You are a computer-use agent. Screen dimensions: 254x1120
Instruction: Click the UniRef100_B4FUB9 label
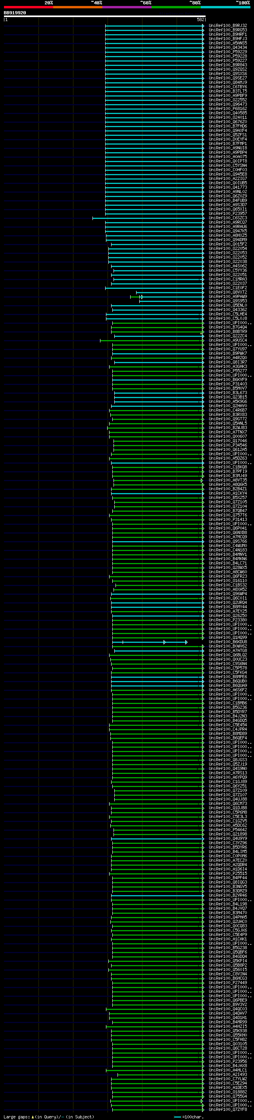click(x=228, y=200)
